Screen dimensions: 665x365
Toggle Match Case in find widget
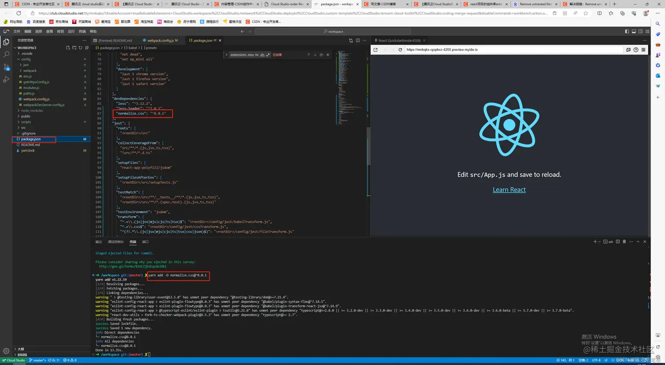click(257, 55)
